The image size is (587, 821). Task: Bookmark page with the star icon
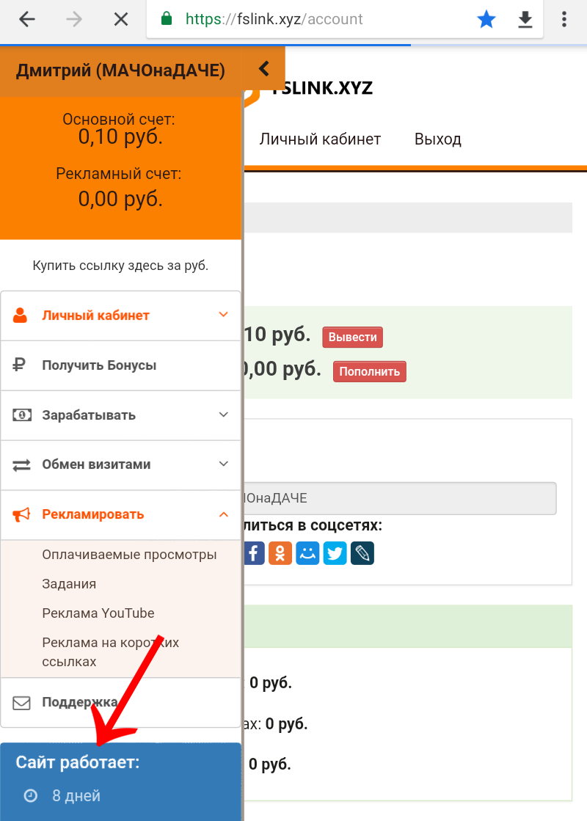point(486,20)
